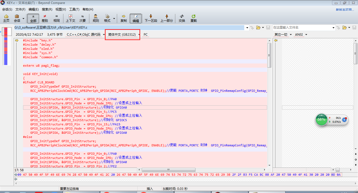This screenshot has height=193, width=358.
Task: Click yellow copy-right arrow in left gutter
Action: [17, 40]
